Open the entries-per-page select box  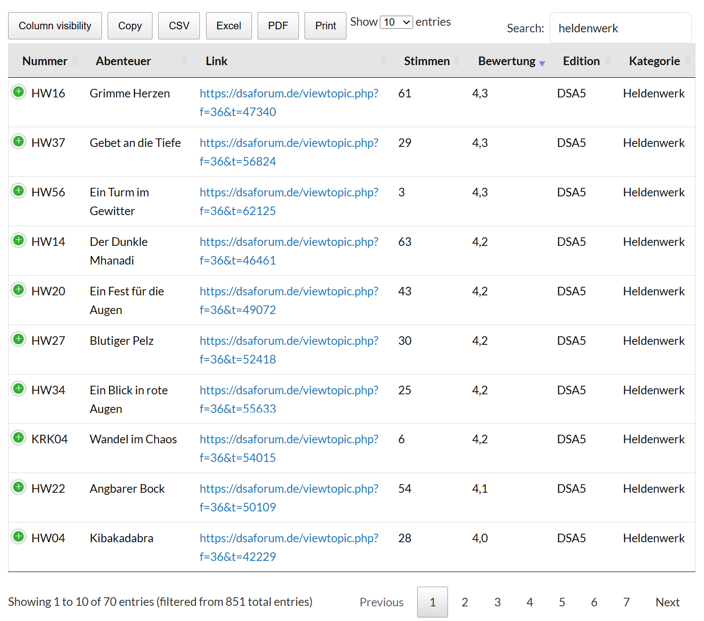click(396, 22)
